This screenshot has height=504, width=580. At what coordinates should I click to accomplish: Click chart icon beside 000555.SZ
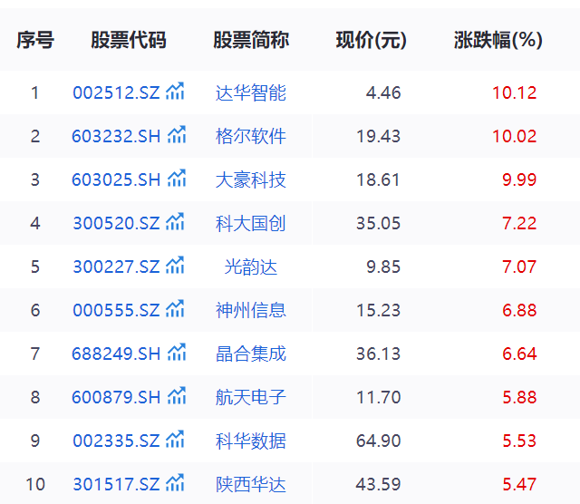coord(176,309)
